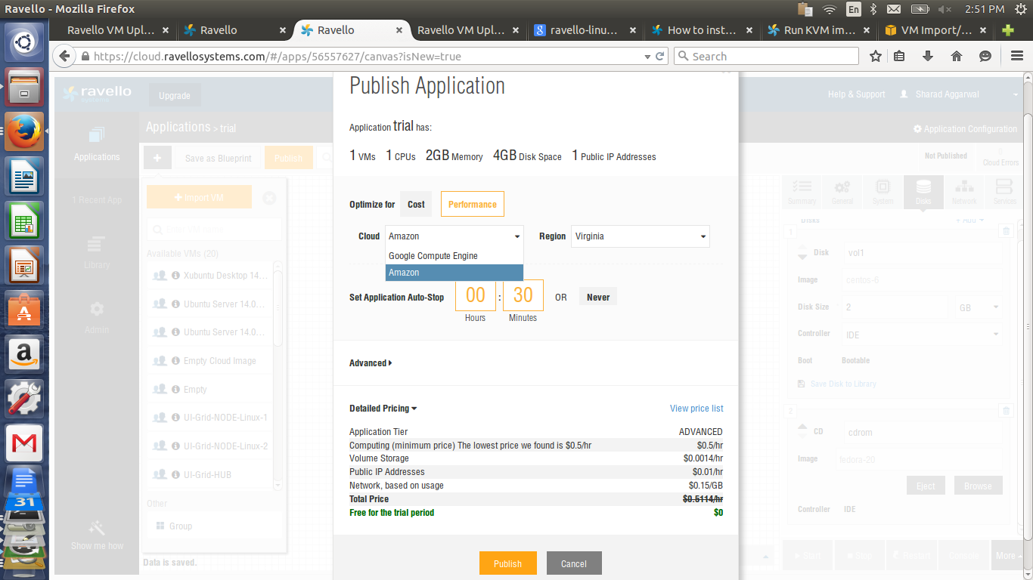
Task: Select Performance optimization option
Action: (x=472, y=205)
